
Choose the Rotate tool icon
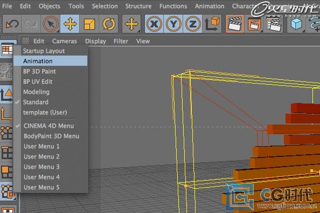[x=109, y=24]
